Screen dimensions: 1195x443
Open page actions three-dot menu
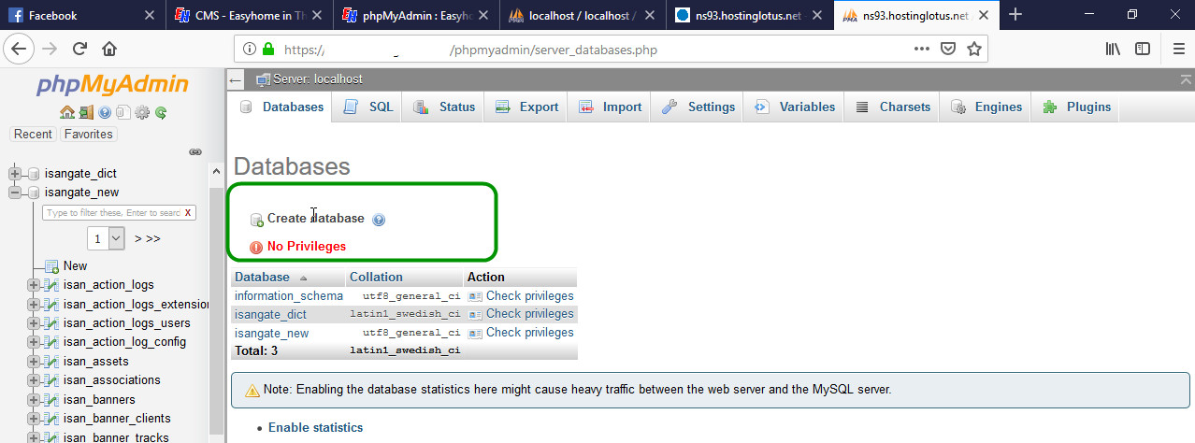coord(922,49)
